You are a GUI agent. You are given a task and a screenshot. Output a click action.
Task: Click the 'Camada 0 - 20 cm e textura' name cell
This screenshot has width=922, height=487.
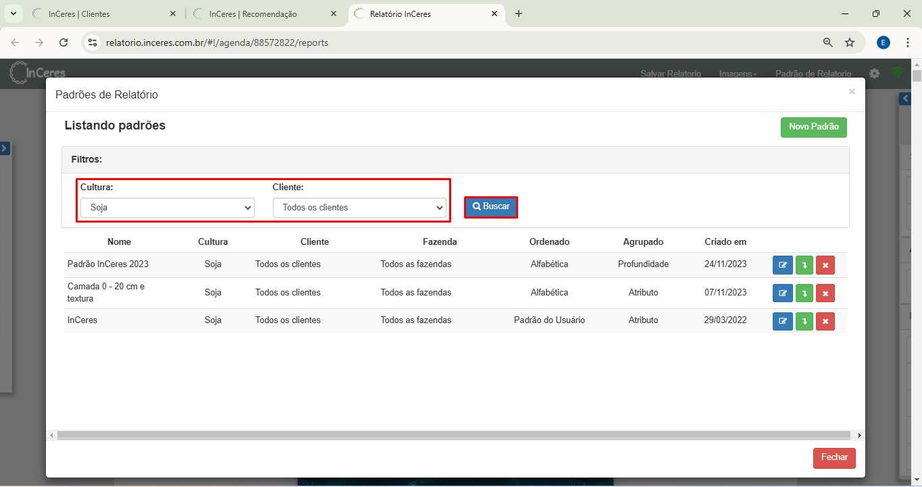pos(106,293)
